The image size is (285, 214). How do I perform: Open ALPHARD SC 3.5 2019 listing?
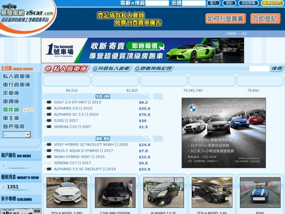(76, 115)
